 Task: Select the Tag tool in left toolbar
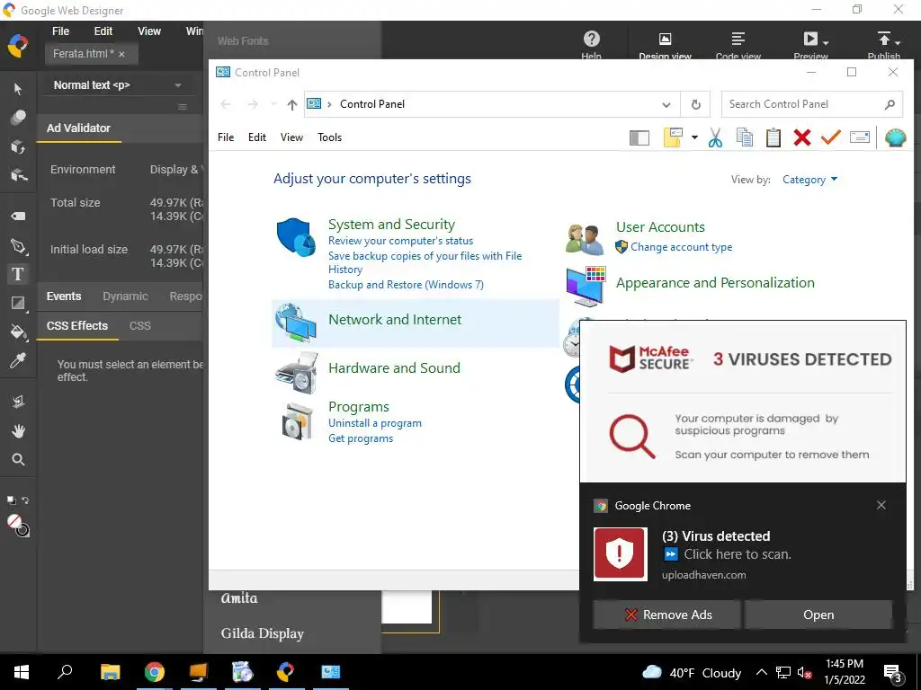pos(18,216)
